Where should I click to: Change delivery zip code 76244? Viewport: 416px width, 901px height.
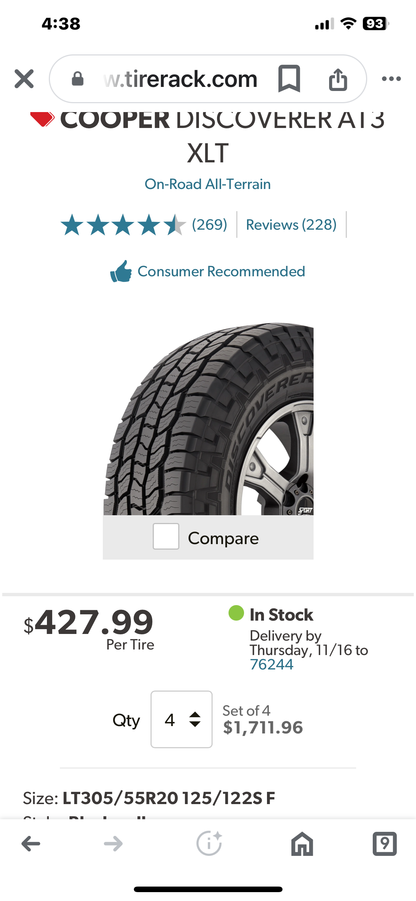tap(272, 665)
